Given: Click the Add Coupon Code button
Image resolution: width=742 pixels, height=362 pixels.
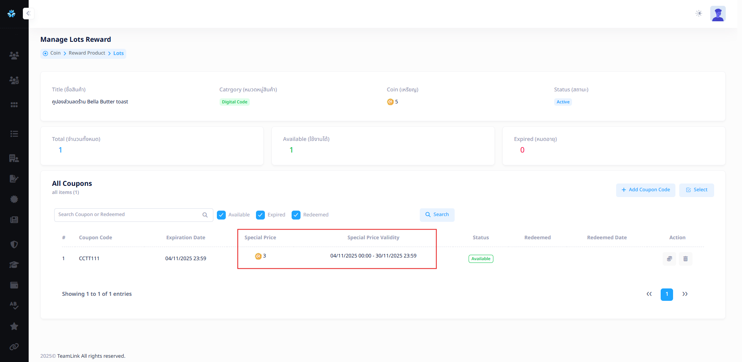Looking at the screenshot, I should point(645,190).
